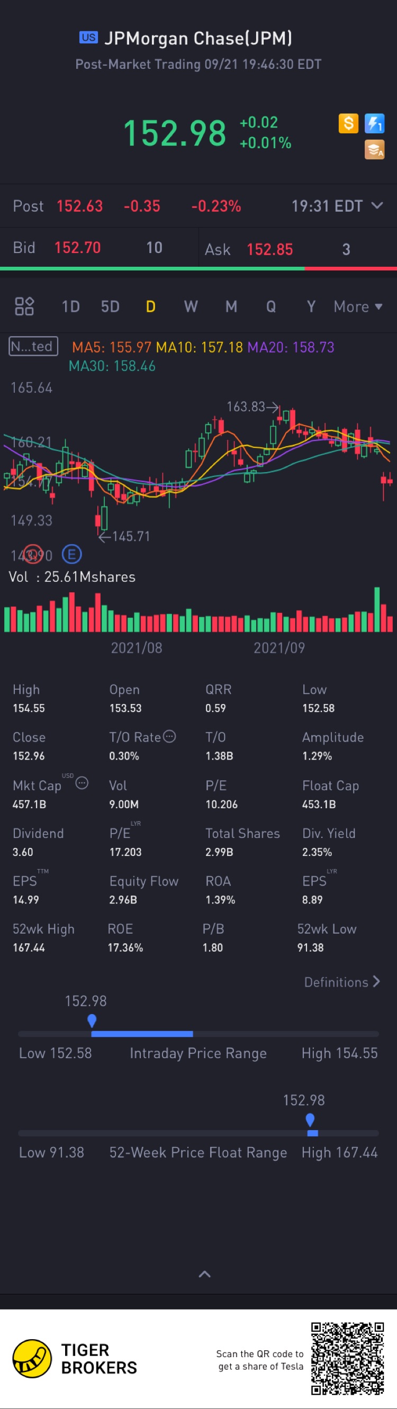
Task: Tap the red circular chart marker
Action: tap(33, 555)
